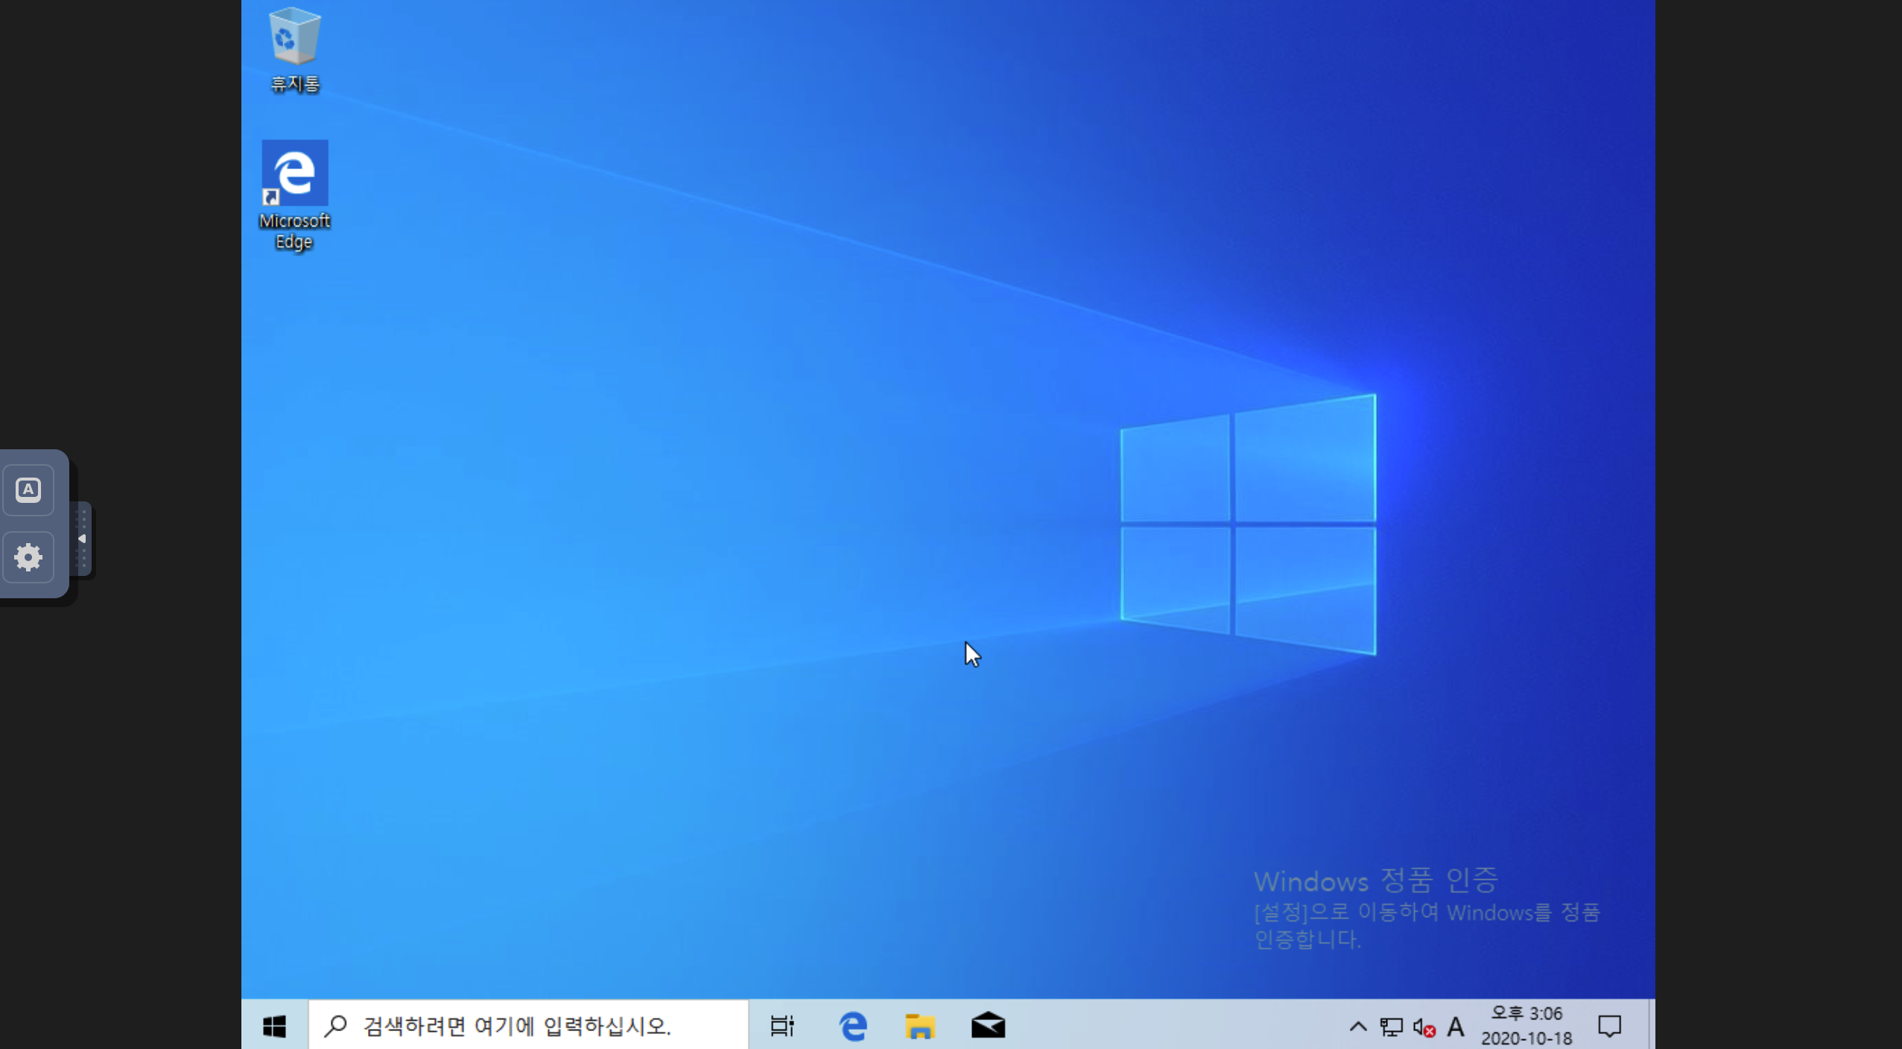1902x1049 pixels.
Task: Open File Explorer from the taskbar
Action: 919,1026
